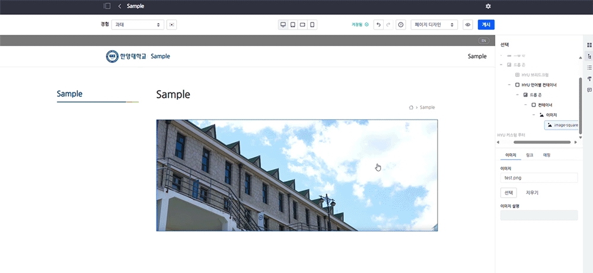Screen dimensions: 593x273
Task: Click the 이미지 설명 input field
Action: coord(538,215)
